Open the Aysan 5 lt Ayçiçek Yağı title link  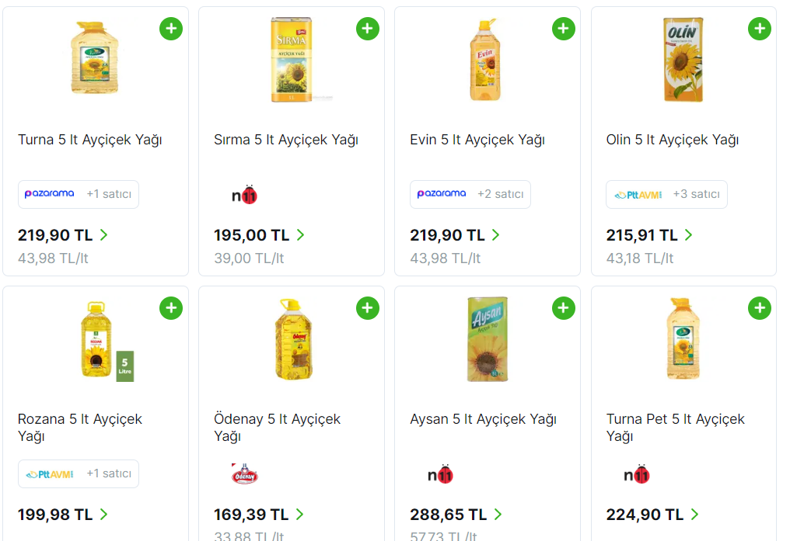pyautogui.click(x=483, y=419)
